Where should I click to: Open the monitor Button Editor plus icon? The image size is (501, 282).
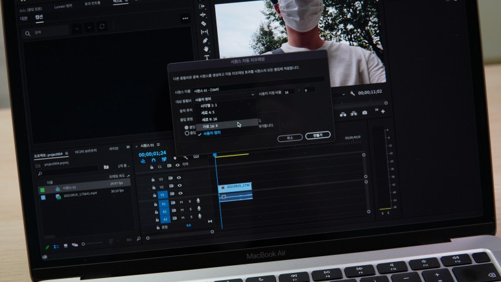point(383,112)
